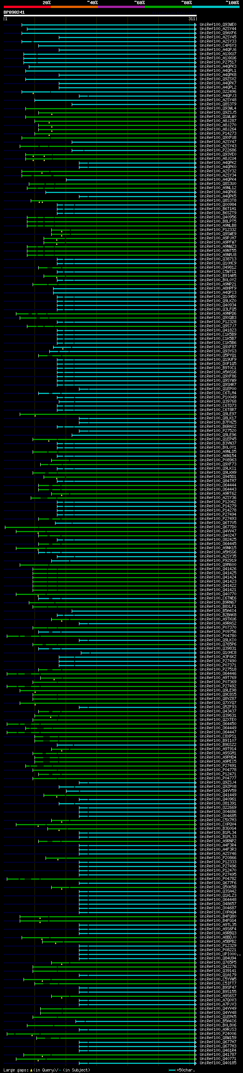Select hit UniRef100_B9RN67
243x1073 pixels.
click(218, 602)
